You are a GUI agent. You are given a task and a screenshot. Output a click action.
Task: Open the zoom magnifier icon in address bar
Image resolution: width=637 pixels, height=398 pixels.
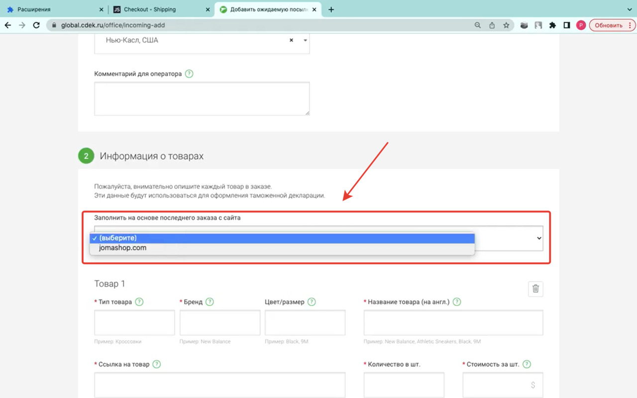[x=478, y=25]
